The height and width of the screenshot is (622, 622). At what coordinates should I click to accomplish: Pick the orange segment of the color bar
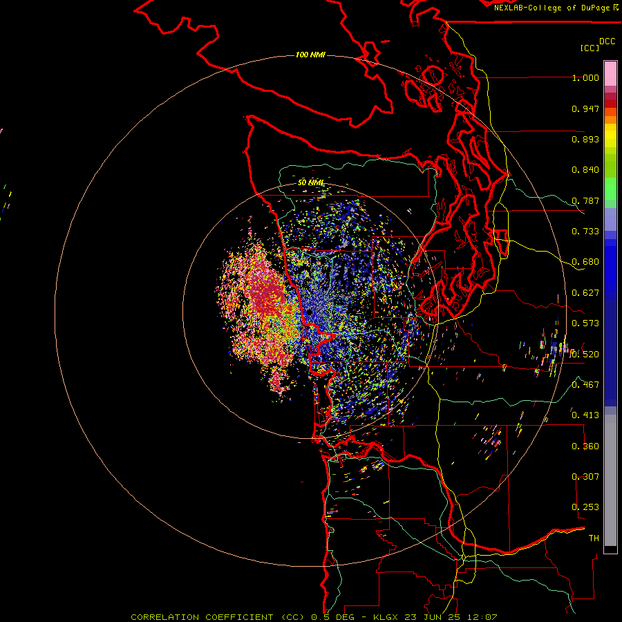610,120
